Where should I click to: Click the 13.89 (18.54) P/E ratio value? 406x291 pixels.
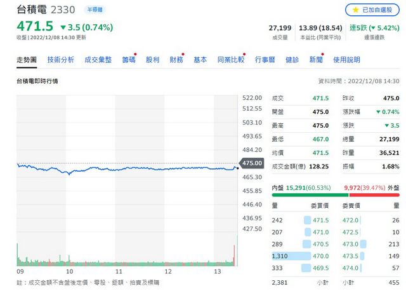click(320, 28)
